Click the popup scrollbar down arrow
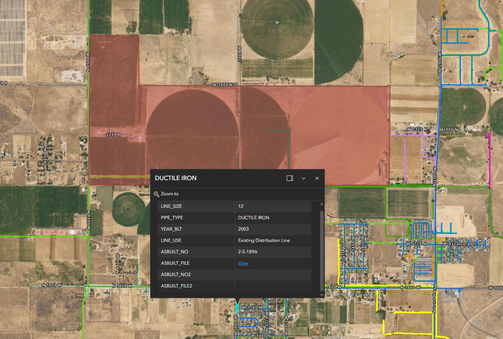Screen dimensions: 503x339 [x=322, y=295]
